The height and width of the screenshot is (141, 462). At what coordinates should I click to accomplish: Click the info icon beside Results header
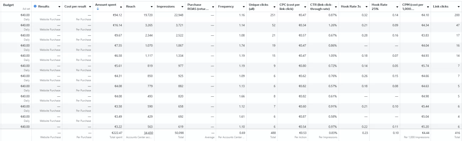pyautogui.click(x=35, y=6)
